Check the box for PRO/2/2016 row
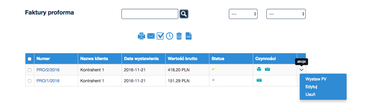 (x=30, y=70)
